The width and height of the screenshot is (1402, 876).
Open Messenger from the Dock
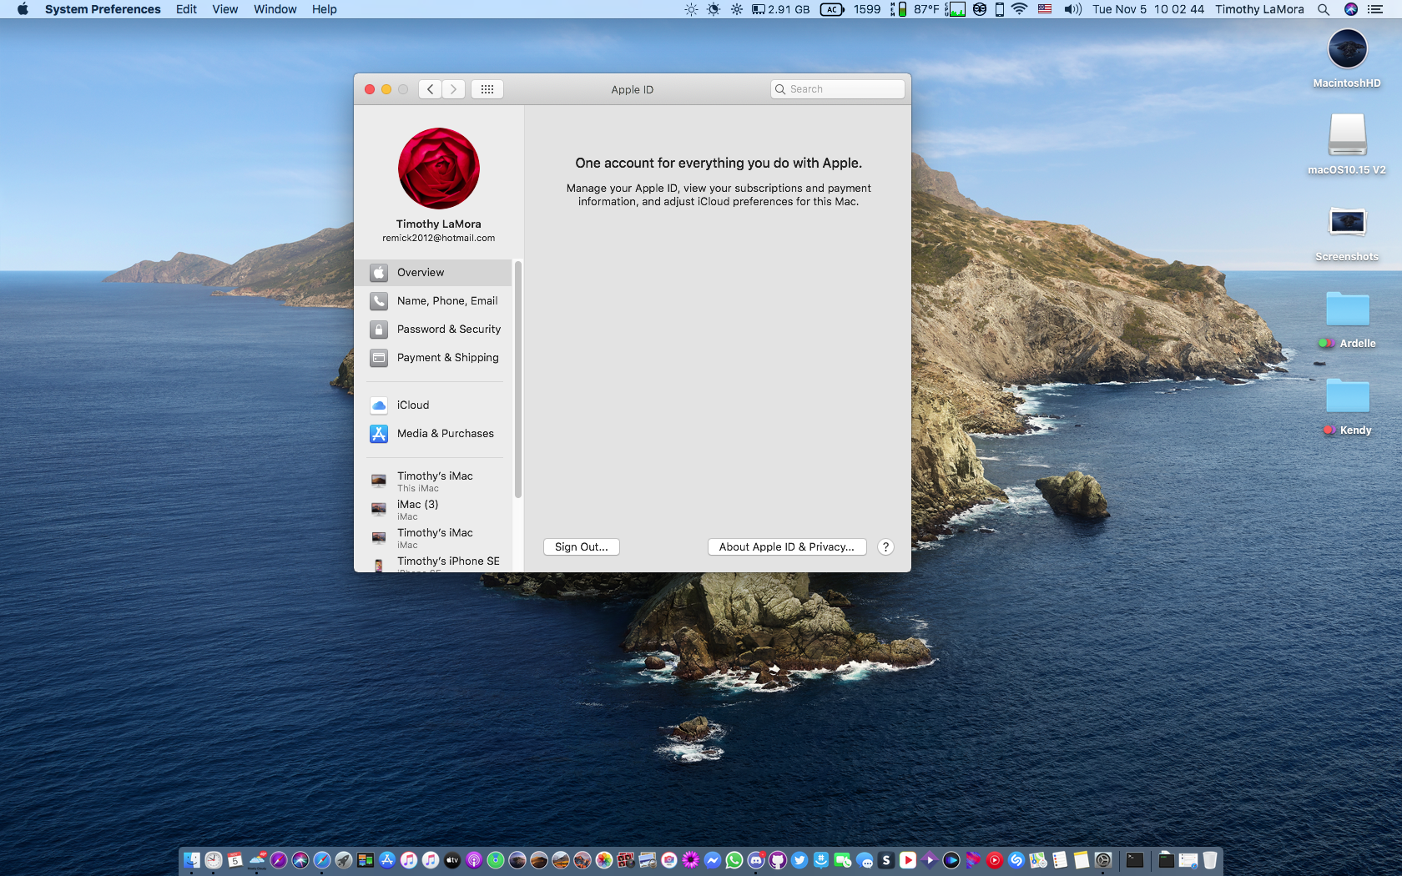pyautogui.click(x=713, y=860)
